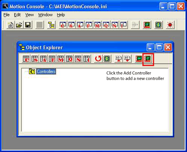Image resolution: width=187 pixels, height=152 pixels.
Task: Show the Filter (F) list in Object Explorer
Action: point(52,59)
